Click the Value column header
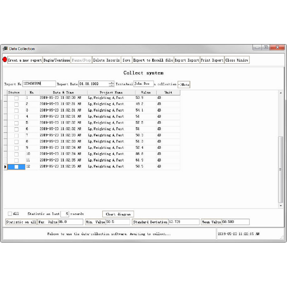This screenshot has width=287, height=287. [146, 93]
